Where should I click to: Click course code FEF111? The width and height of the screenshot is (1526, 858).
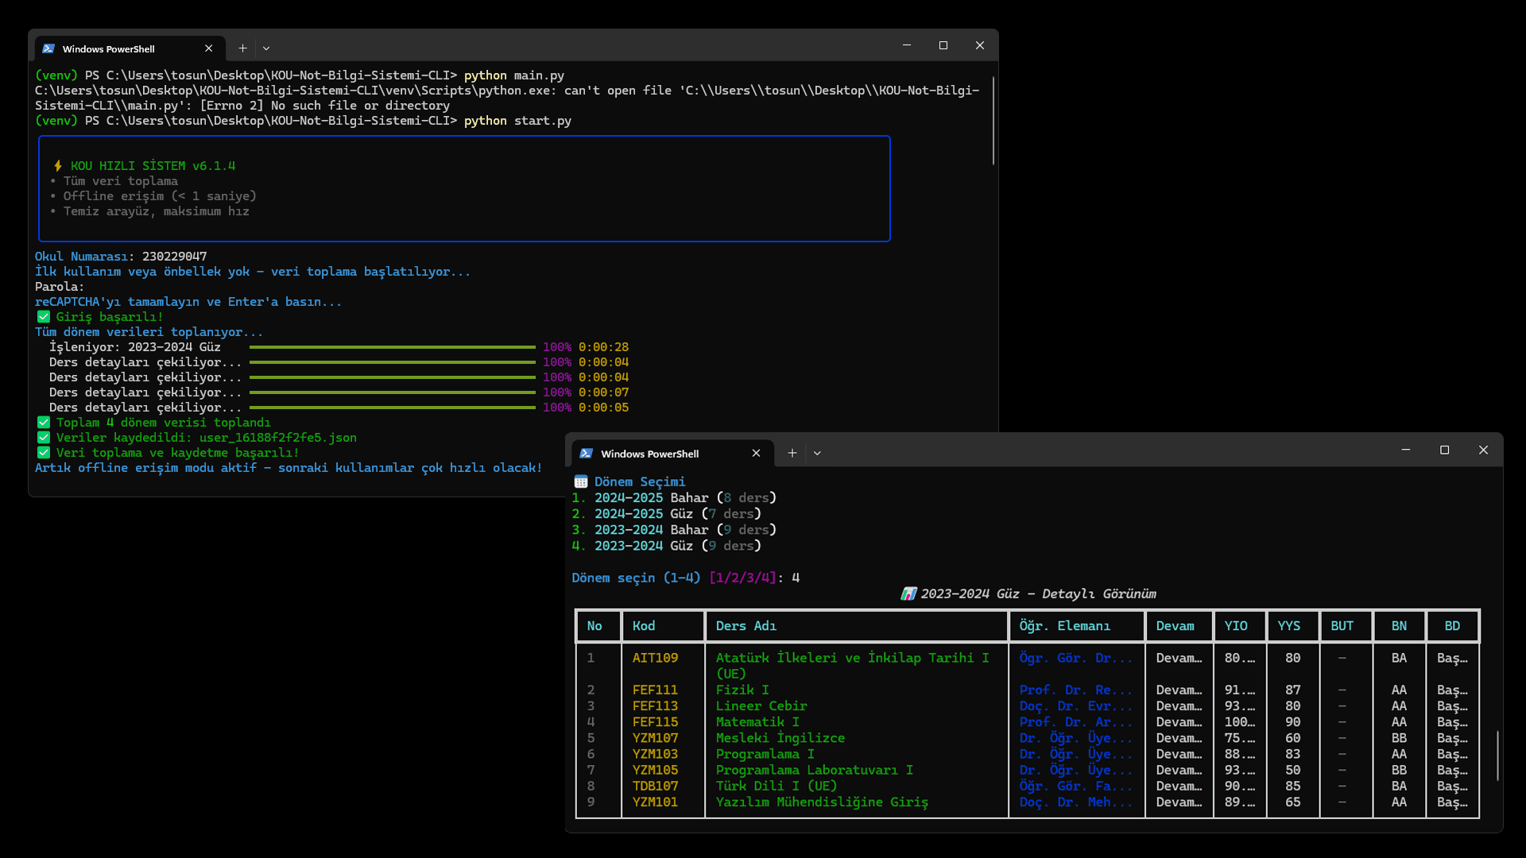(655, 690)
